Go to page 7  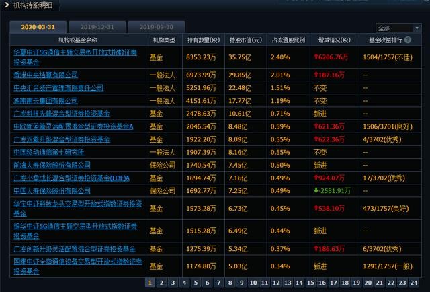pyautogui.click(x=218, y=283)
